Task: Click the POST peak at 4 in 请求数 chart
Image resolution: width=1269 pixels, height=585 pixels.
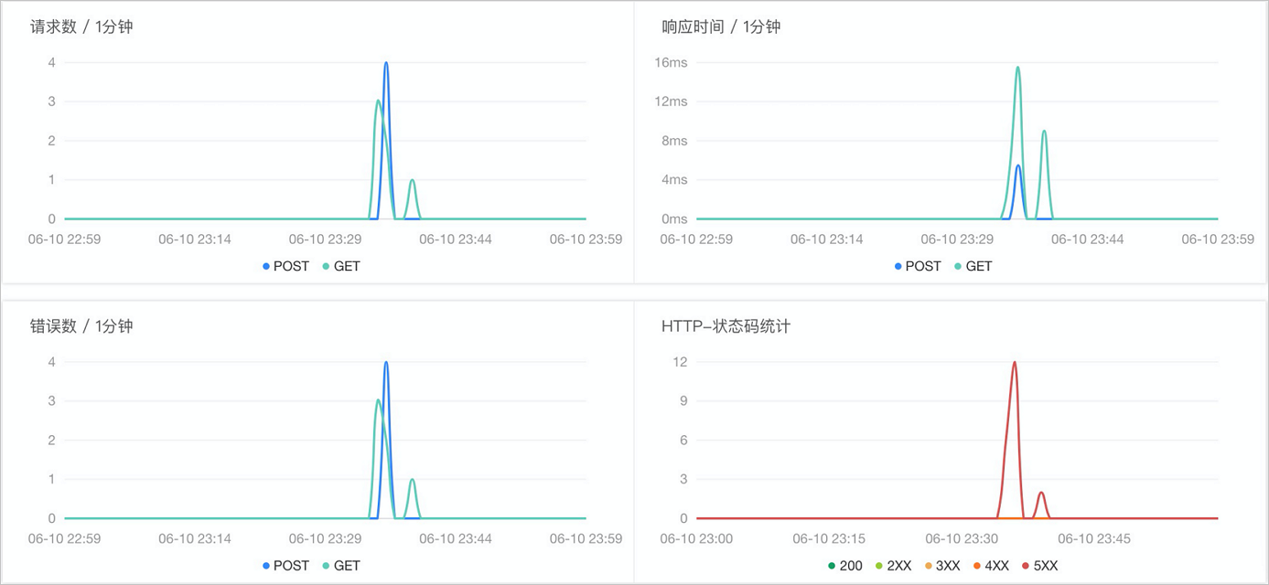Action: pyautogui.click(x=386, y=63)
